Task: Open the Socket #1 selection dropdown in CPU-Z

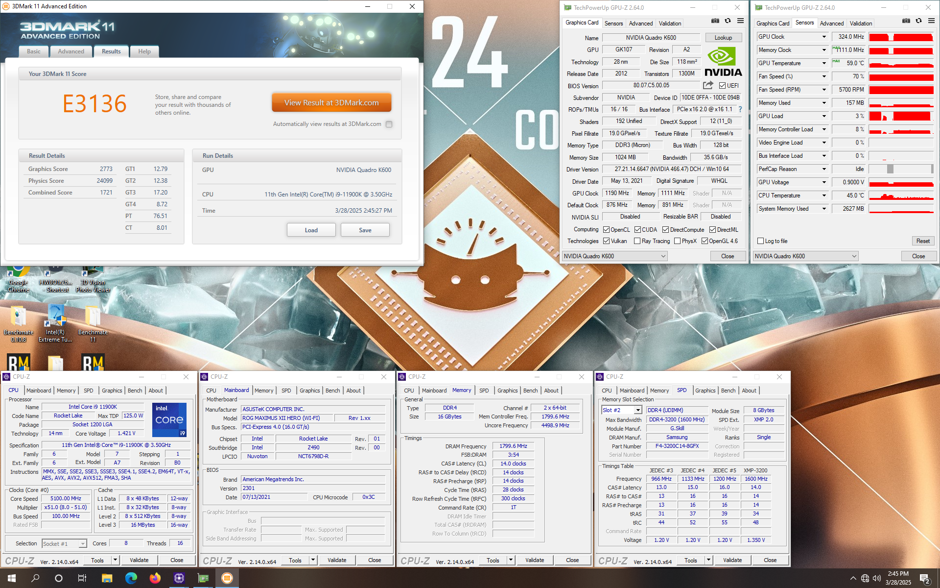Action: [64, 543]
